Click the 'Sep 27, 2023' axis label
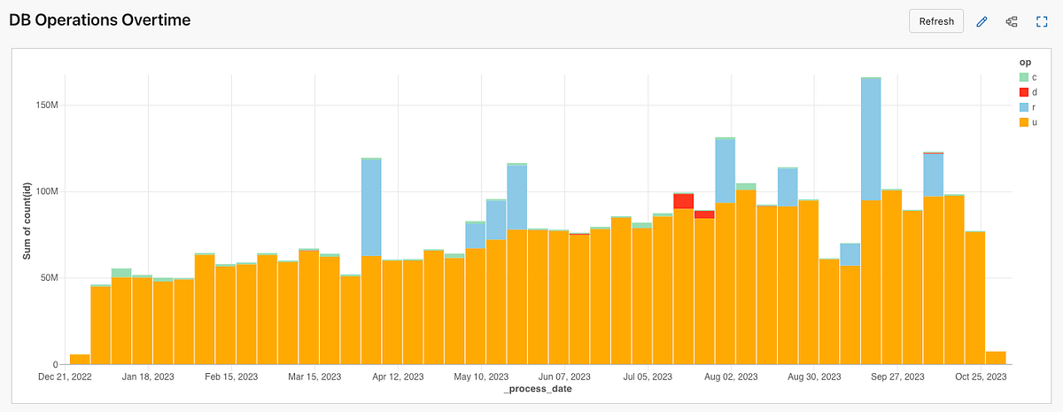Image resolution: width=1063 pixels, height=412 pixels. tap(898, 377)
